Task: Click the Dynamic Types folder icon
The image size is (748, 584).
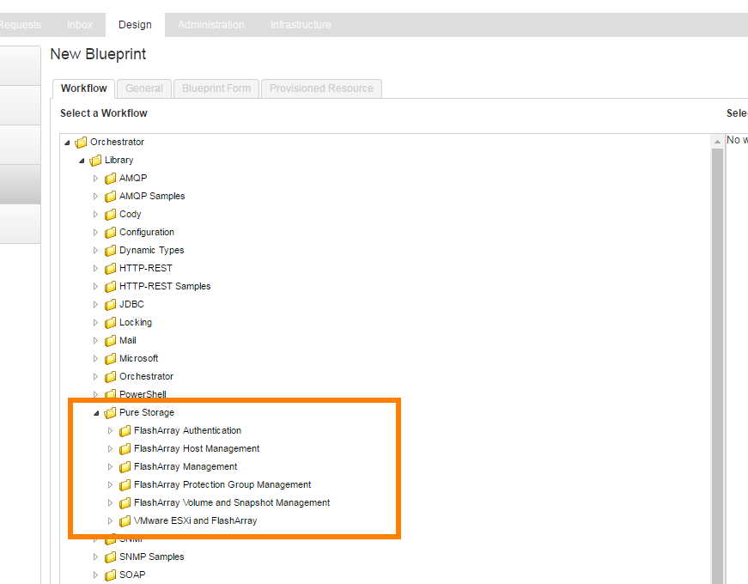Action: pyautogui.click(x=110, y=251)
